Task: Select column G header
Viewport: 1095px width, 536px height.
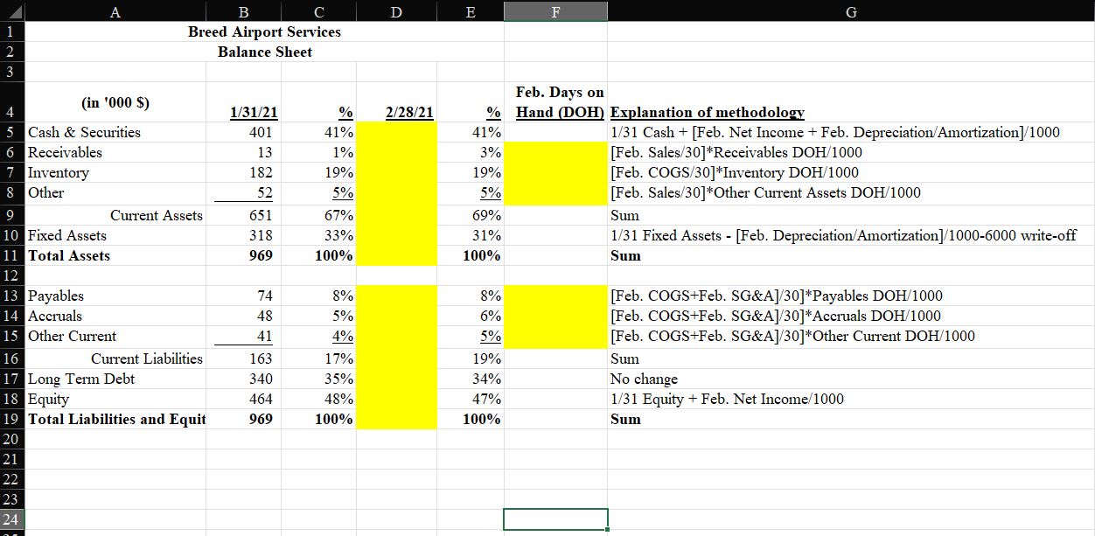Action: [x=851, y=11]
